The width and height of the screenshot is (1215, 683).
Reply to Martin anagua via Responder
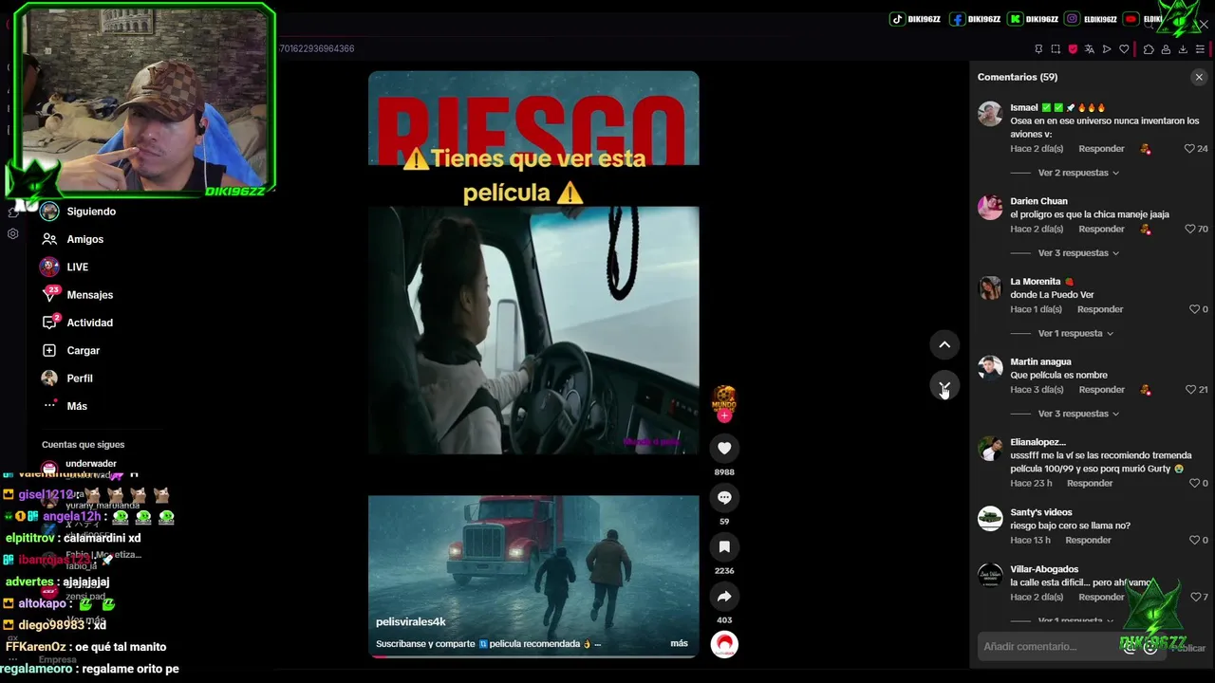[x=1101, y=390]
